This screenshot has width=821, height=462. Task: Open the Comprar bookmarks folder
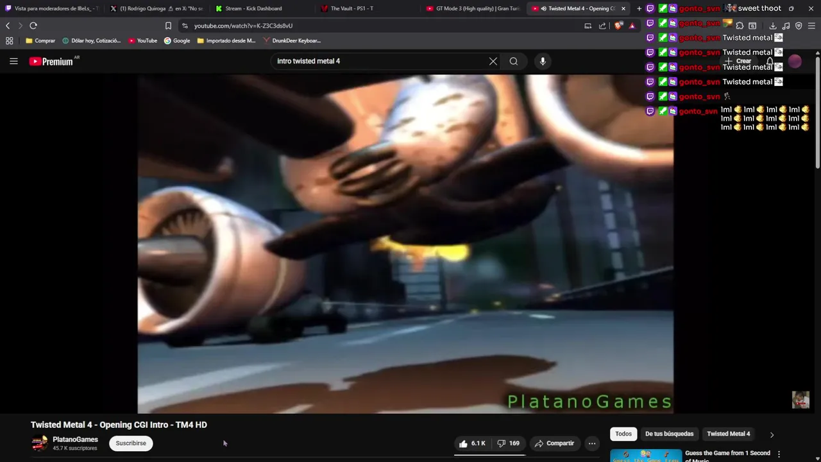click(x=40, y=40)
